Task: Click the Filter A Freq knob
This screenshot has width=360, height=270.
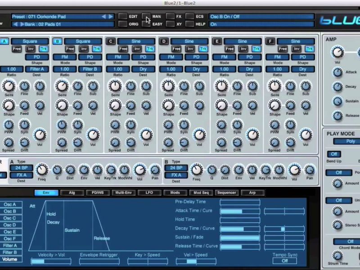Action: pos(42,170)
